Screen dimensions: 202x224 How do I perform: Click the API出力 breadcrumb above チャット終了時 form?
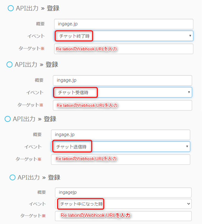point(27,8)
